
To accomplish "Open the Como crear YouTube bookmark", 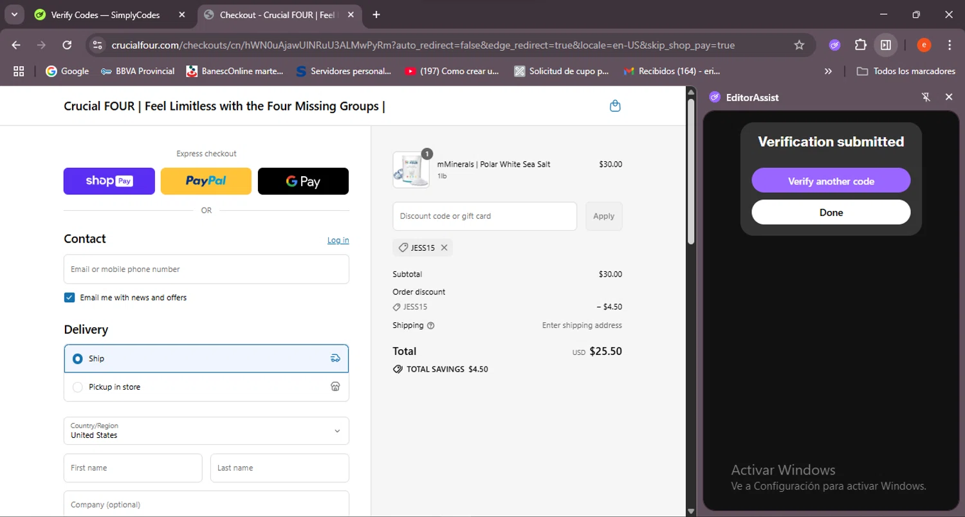I will 452,71.
